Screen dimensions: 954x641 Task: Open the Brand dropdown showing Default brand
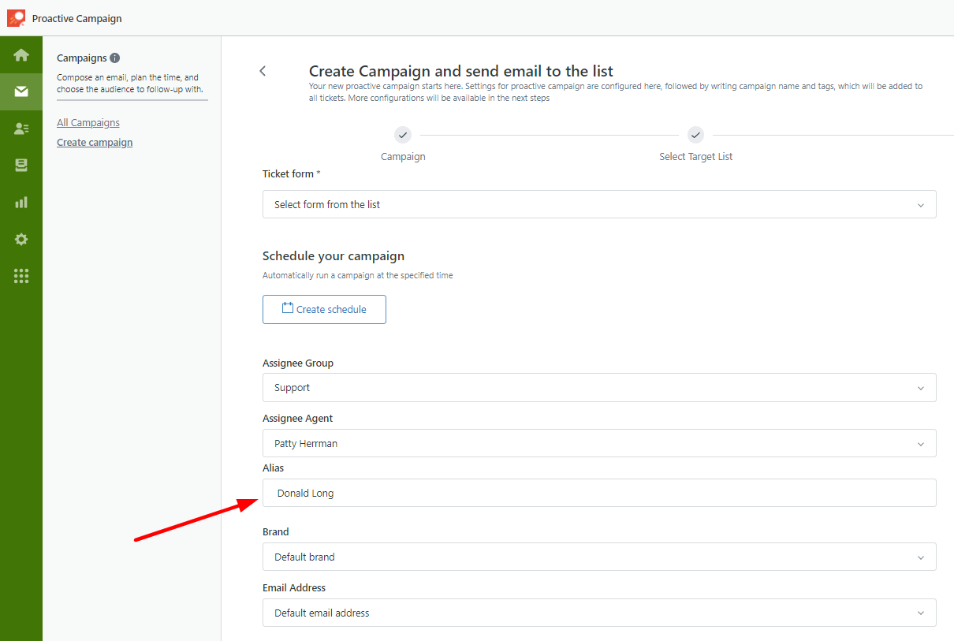(x=599, y=557)
